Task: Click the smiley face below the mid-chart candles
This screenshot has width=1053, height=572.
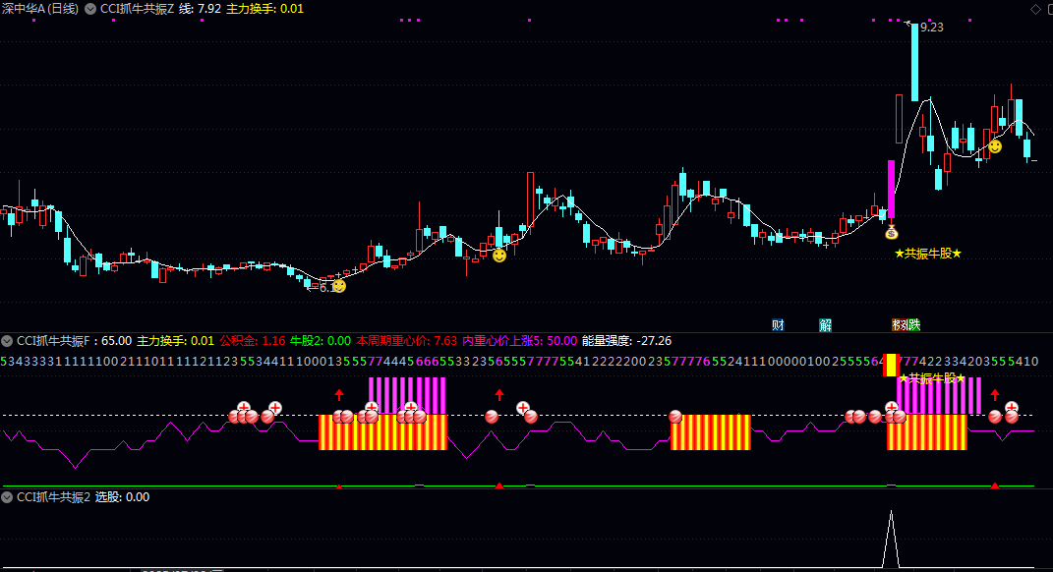Action: [x=498, y=256]
